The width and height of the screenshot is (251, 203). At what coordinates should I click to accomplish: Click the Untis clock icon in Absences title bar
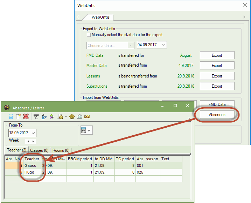pyautogui.click(x=7, y=107)
